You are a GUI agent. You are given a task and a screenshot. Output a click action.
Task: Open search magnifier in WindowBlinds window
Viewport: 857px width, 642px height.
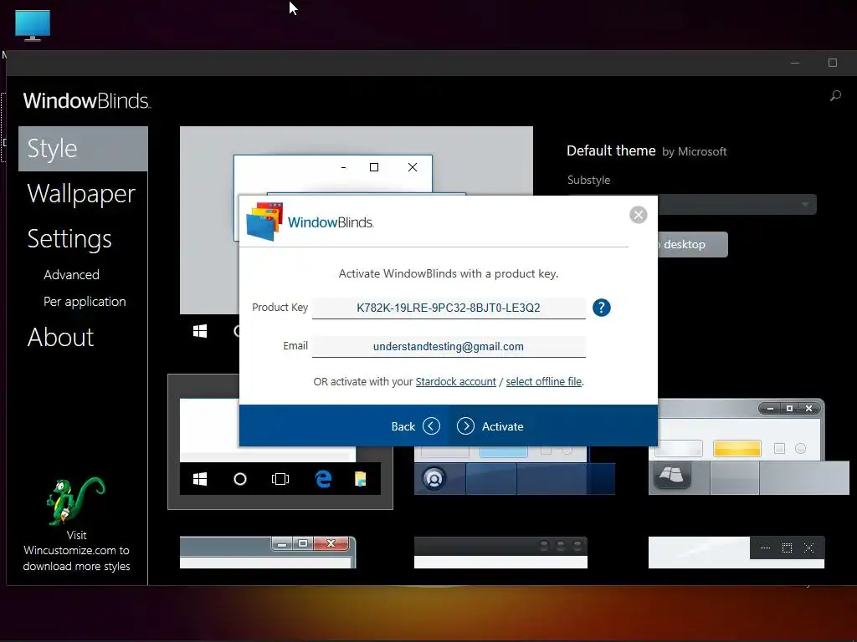[835, 96]
